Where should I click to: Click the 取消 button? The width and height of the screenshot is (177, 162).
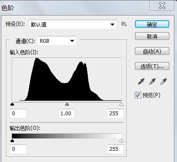click(x=152, y=36)
